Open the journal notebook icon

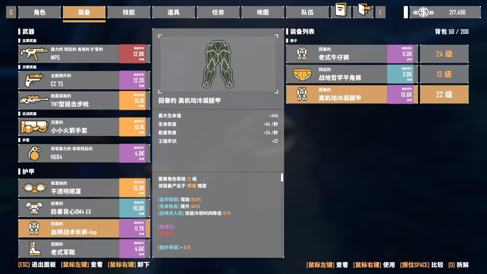[x=341, y=10]
